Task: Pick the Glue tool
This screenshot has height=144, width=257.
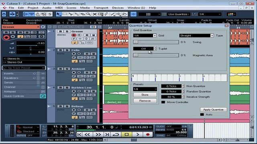Action: coord(77,14)
